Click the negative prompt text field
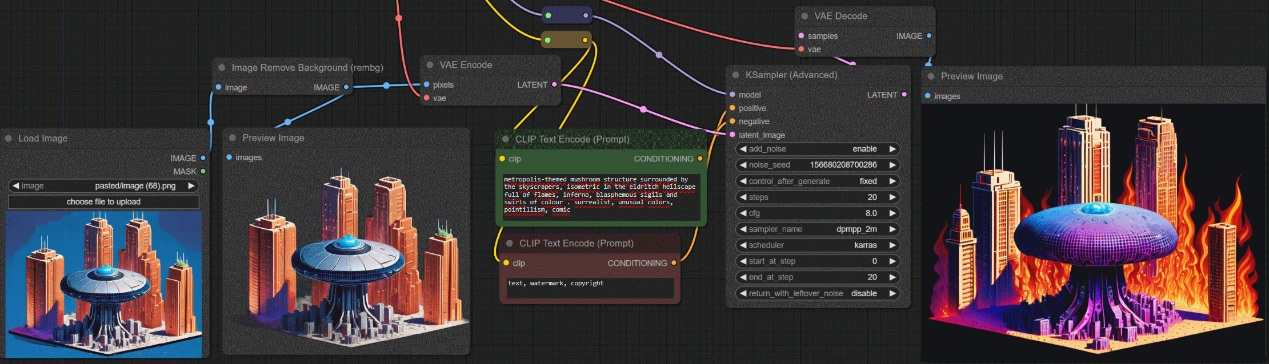Viewport: 1269px width, 364px height. [590, 288]
